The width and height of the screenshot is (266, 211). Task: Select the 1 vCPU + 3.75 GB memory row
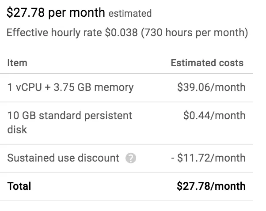[126, 88]
